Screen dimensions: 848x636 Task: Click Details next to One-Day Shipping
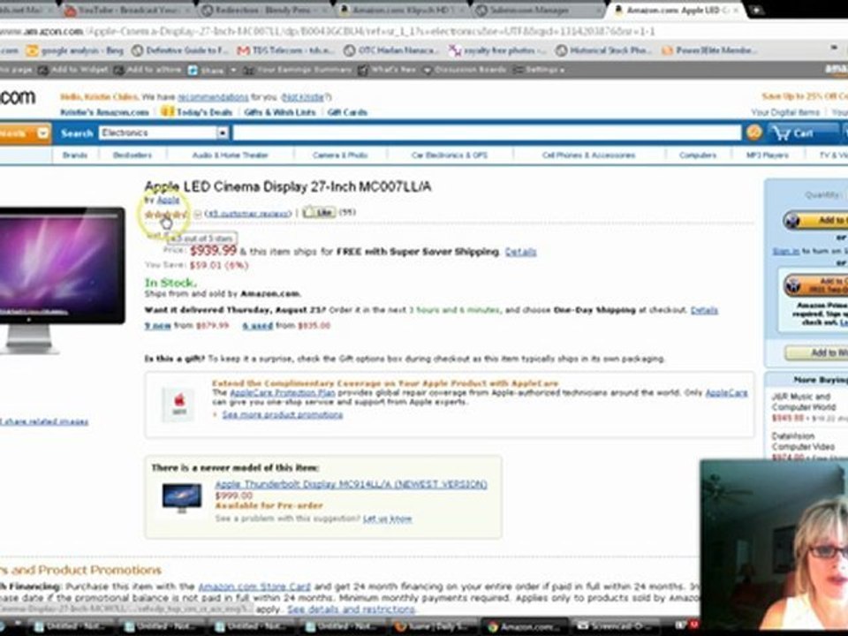[x=704, y=310]
